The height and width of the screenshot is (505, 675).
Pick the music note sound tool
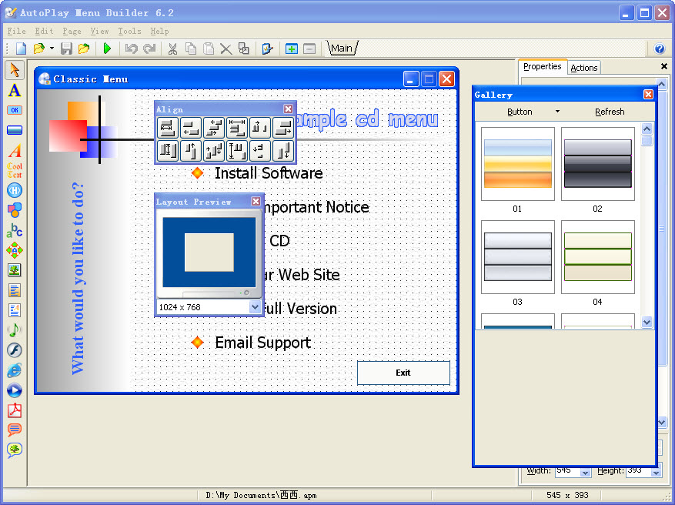pyautogui.click(x=14, y=330)
